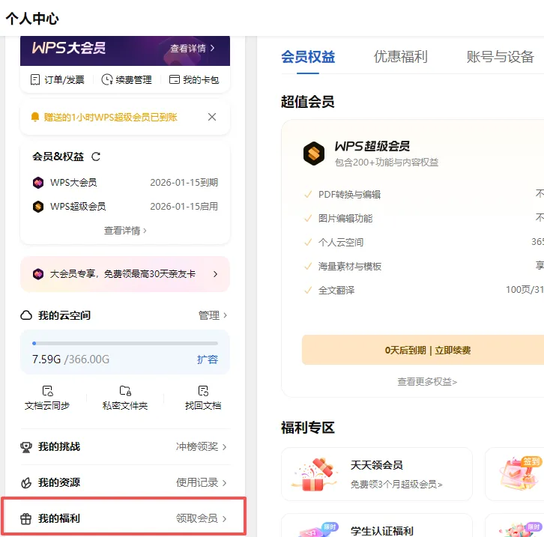Click the trophy icon for 我的挑战

point(26,447)
